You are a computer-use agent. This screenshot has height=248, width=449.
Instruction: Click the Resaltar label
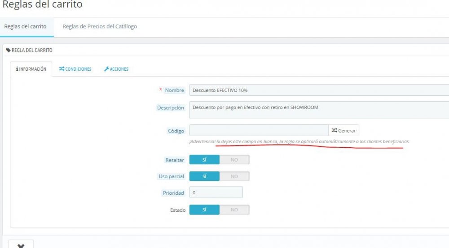[x=174, y=160]
